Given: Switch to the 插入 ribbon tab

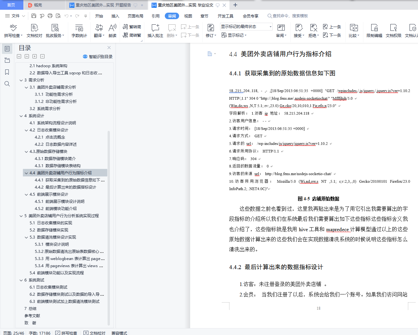Looking at the screenshot, I should pyautogui.click(x=115, y=16).
